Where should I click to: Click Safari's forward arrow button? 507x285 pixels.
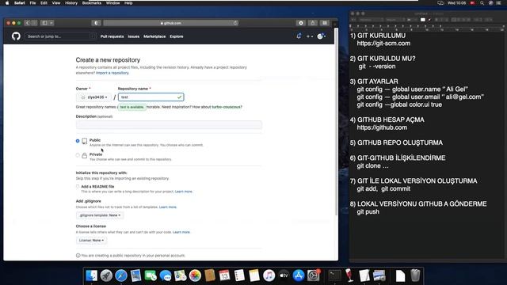coord(34,23)
